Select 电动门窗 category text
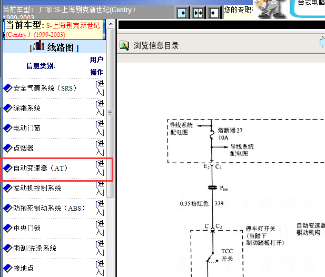325x277 pixels. click(x=27, y=128)
